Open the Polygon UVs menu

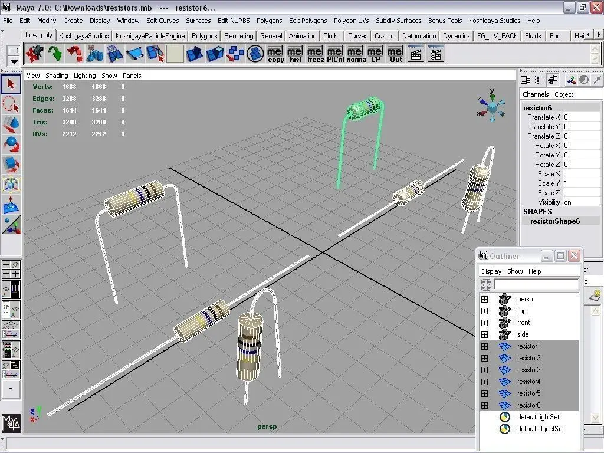pos(351,21)
